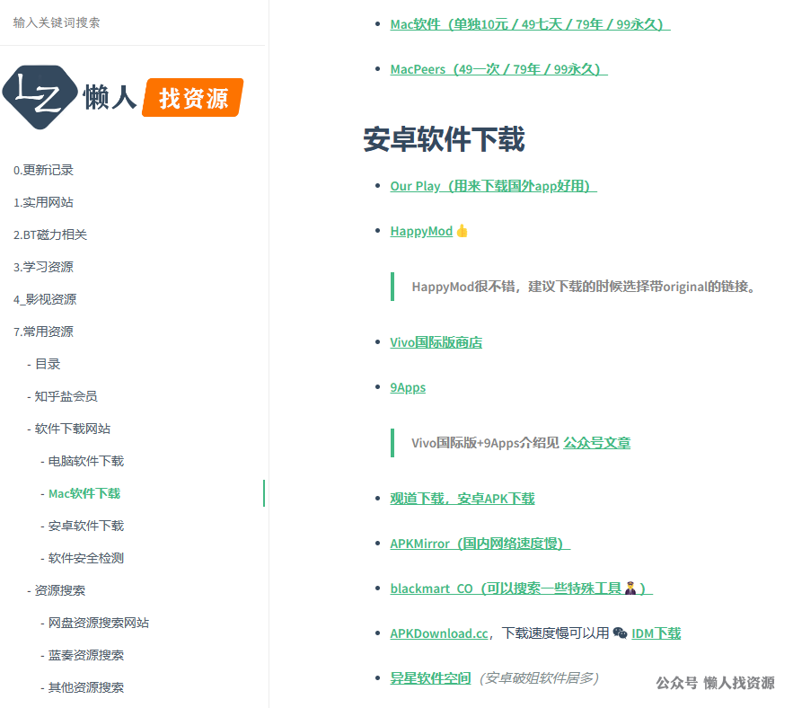Click the Vivo国际版+9Apps介绍见 note text
The image size is (793, 708).
click(x=485, y=443)
